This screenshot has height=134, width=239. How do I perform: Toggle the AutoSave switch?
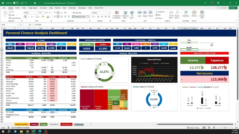tap(16, 3)
